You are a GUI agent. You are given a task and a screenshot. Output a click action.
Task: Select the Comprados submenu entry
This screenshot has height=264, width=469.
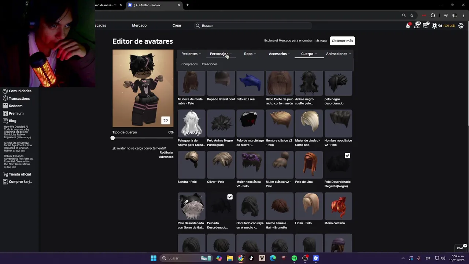[x=189, y=64]
